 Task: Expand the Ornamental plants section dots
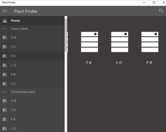click(5, 92)
